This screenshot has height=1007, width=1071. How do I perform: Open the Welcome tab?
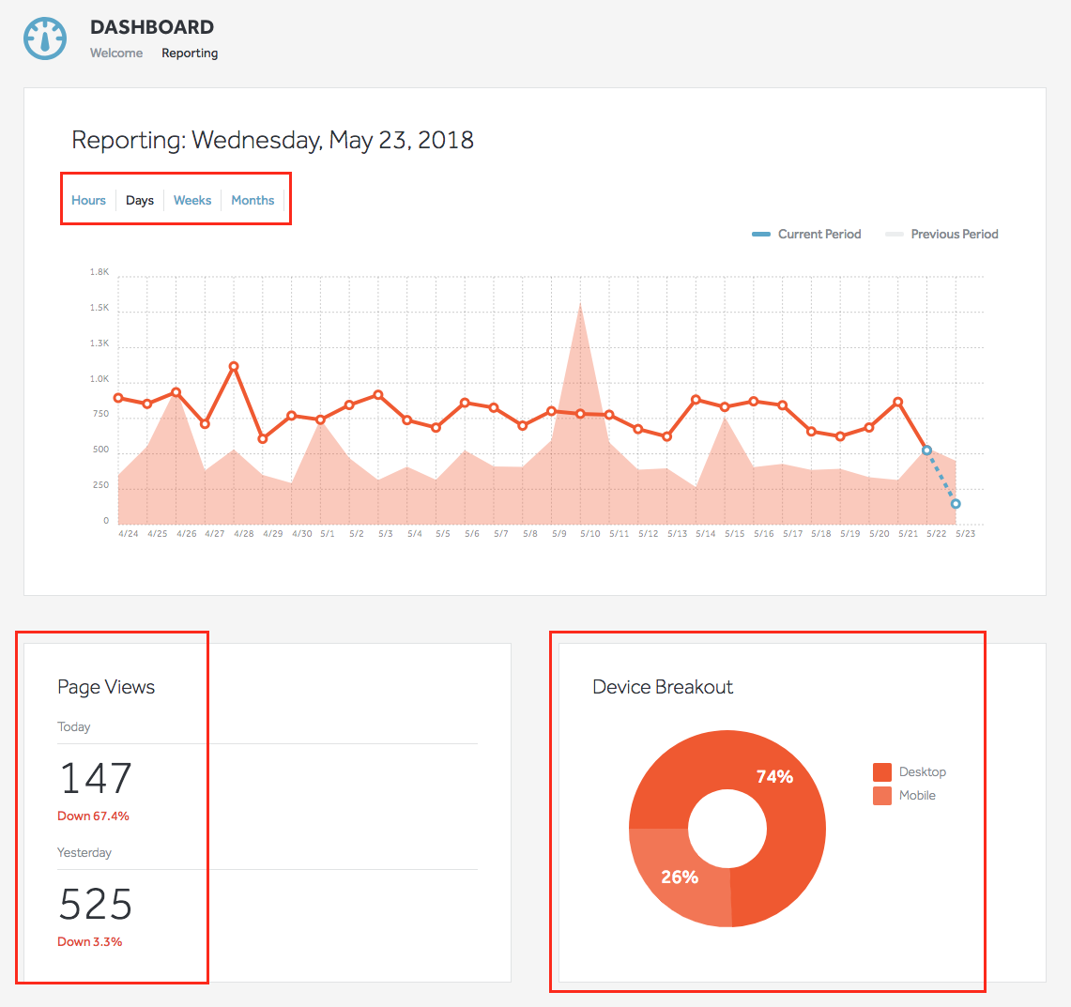pos(116,53)
